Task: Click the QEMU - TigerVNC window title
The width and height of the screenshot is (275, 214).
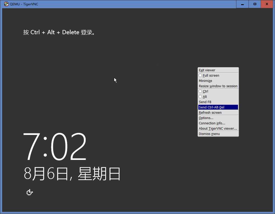Action: coord(24,4)
